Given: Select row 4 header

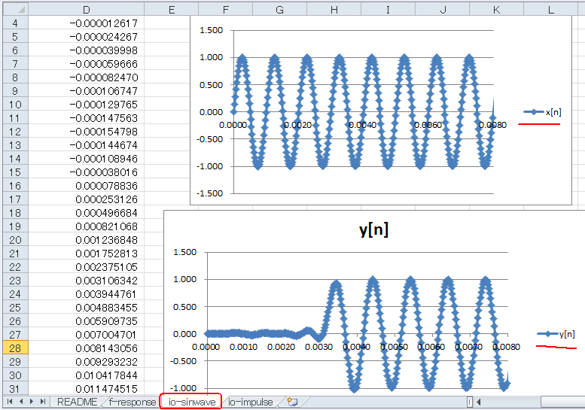Looking at the screenshot, I should coord(15,23).
